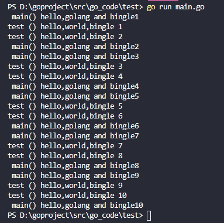Image resolution: width=224 pixels, height=223 pixels.
Task: Click the line 'test () hello,world,bingle 10'
Action: click(67, 196)
